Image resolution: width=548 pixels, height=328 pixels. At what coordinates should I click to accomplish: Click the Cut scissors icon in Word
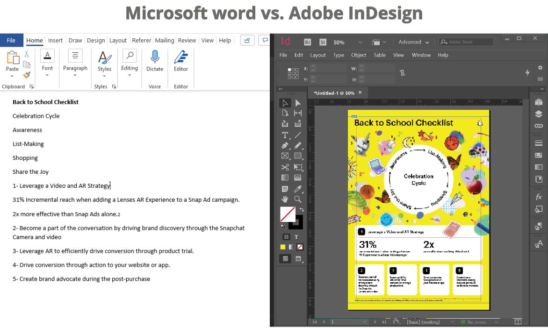pos(27,54)
